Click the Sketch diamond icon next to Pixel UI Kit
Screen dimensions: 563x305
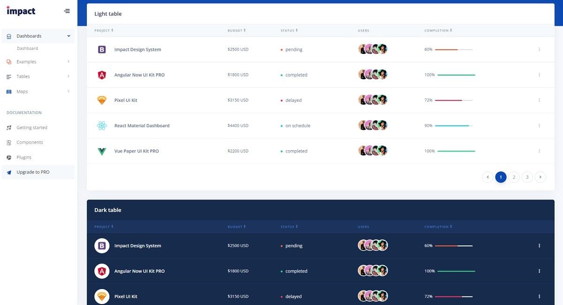click(x=102, y=99)
